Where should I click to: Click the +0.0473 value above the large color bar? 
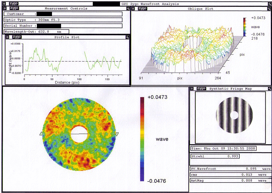coord(157,97)
